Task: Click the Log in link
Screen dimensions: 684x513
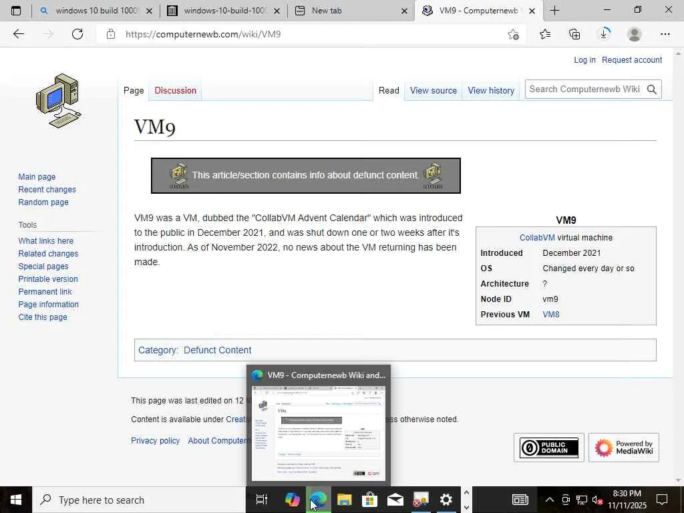Action: click(x=584, y=59)
